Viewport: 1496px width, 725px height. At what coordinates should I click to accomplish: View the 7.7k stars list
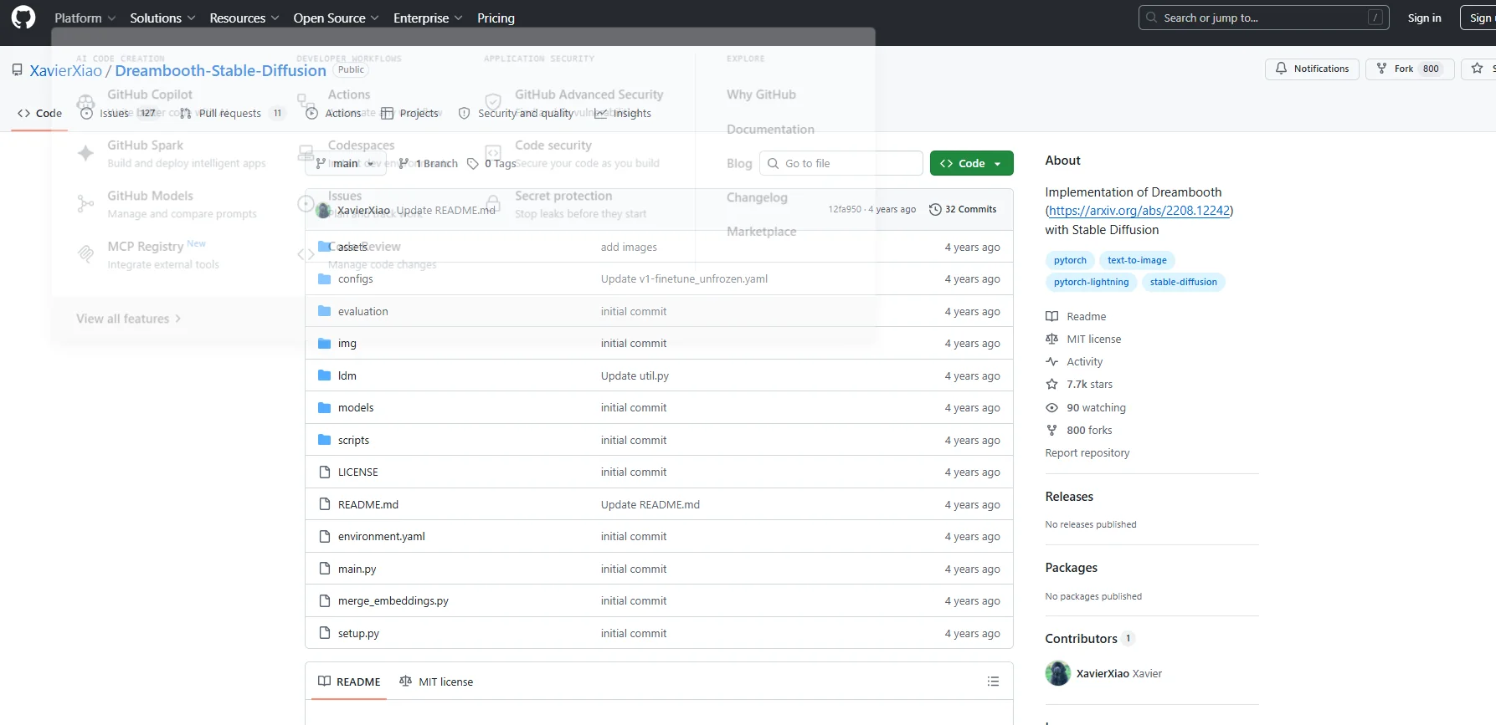click(1088, 385)
